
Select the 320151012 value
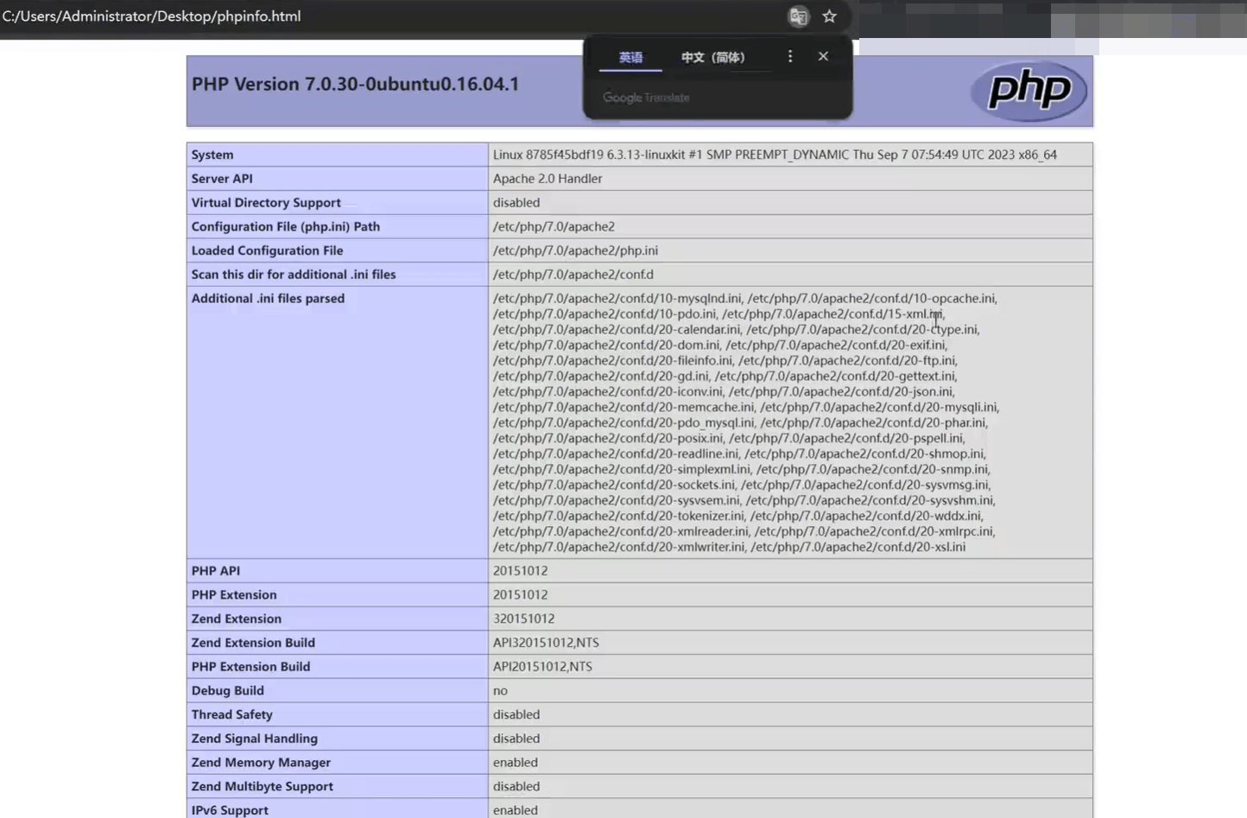(x=523, y=619)
